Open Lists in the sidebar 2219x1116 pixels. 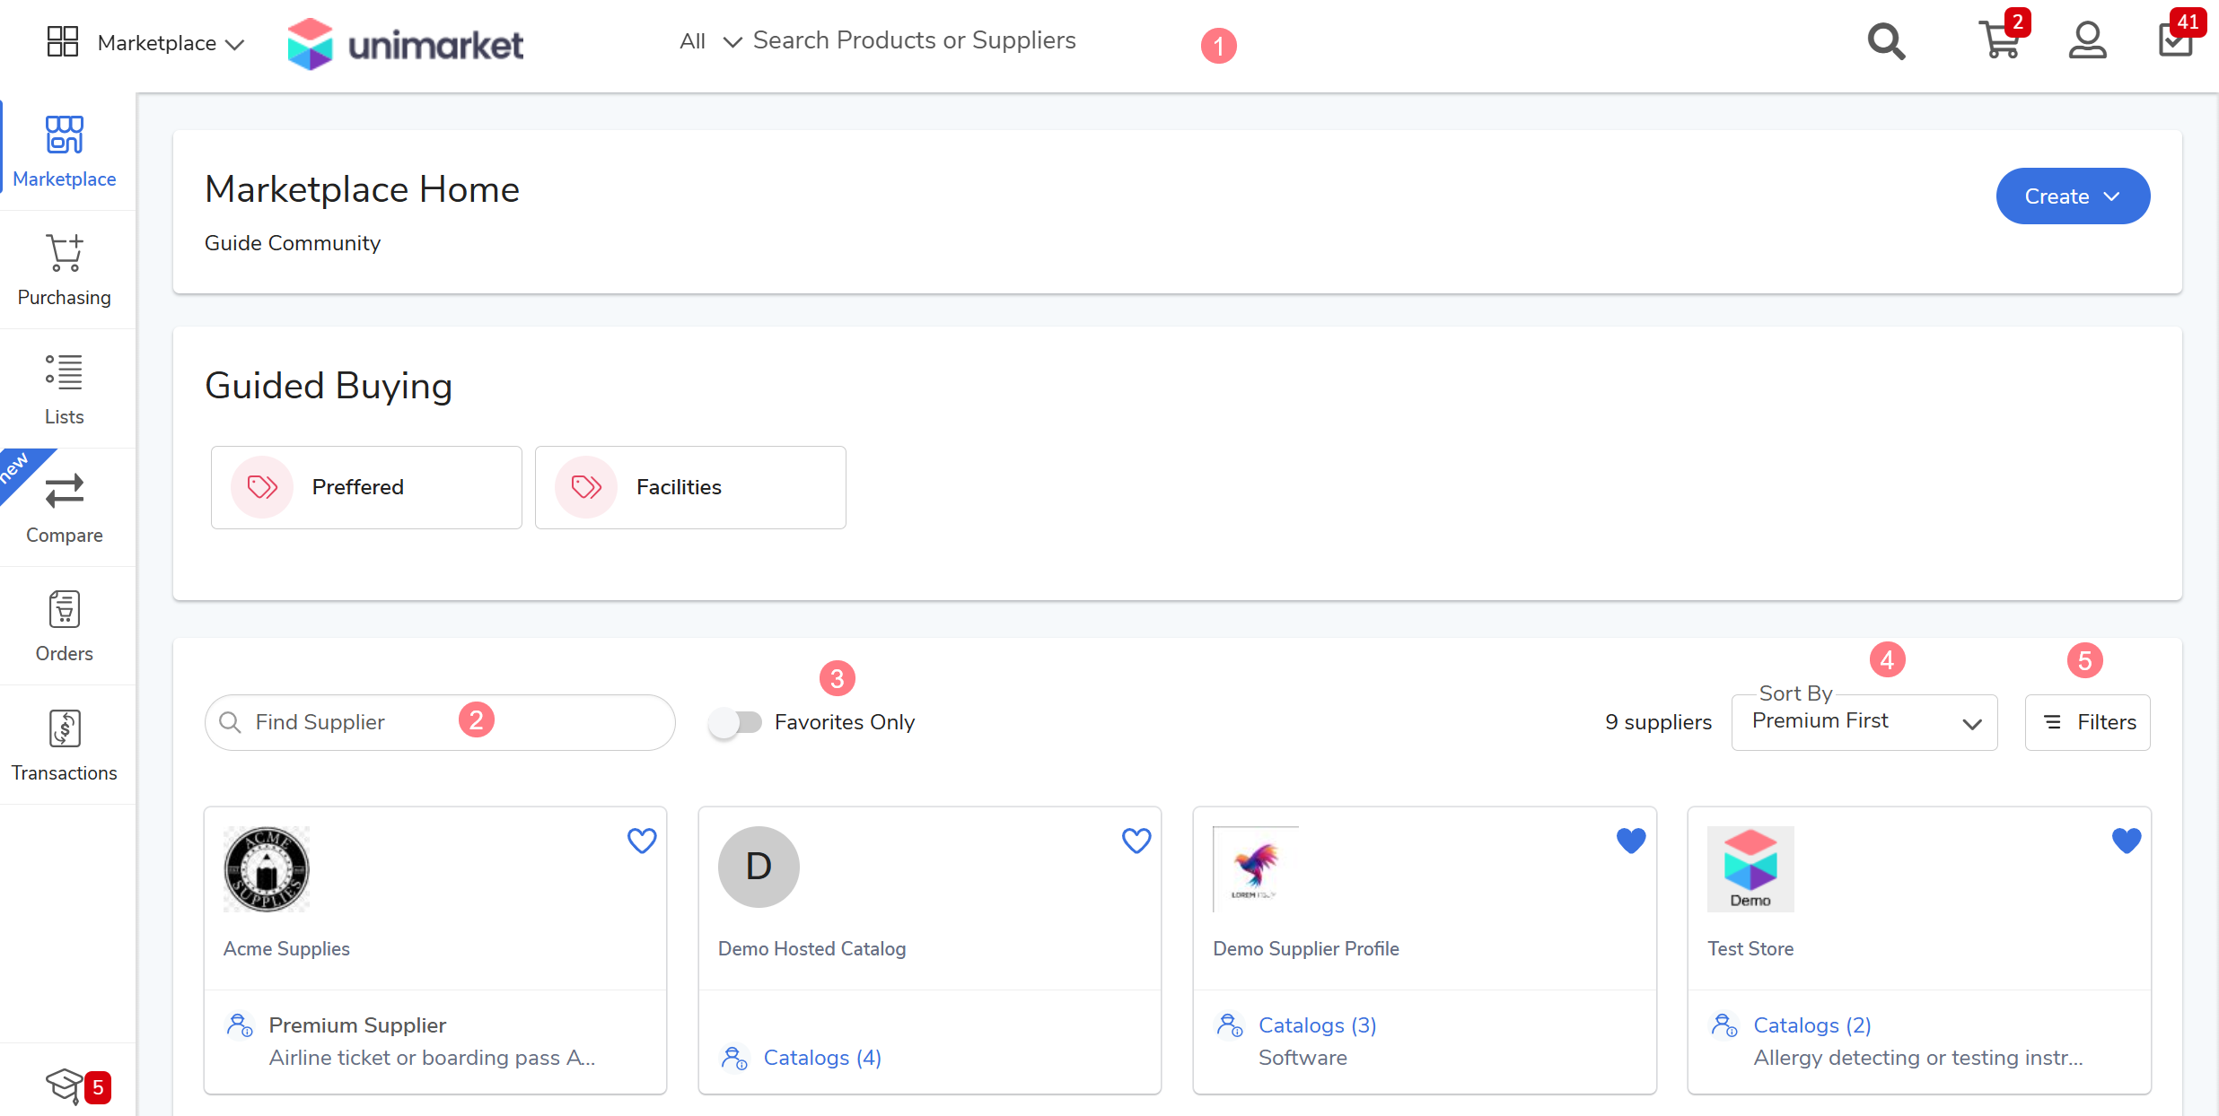pos(65,388)
